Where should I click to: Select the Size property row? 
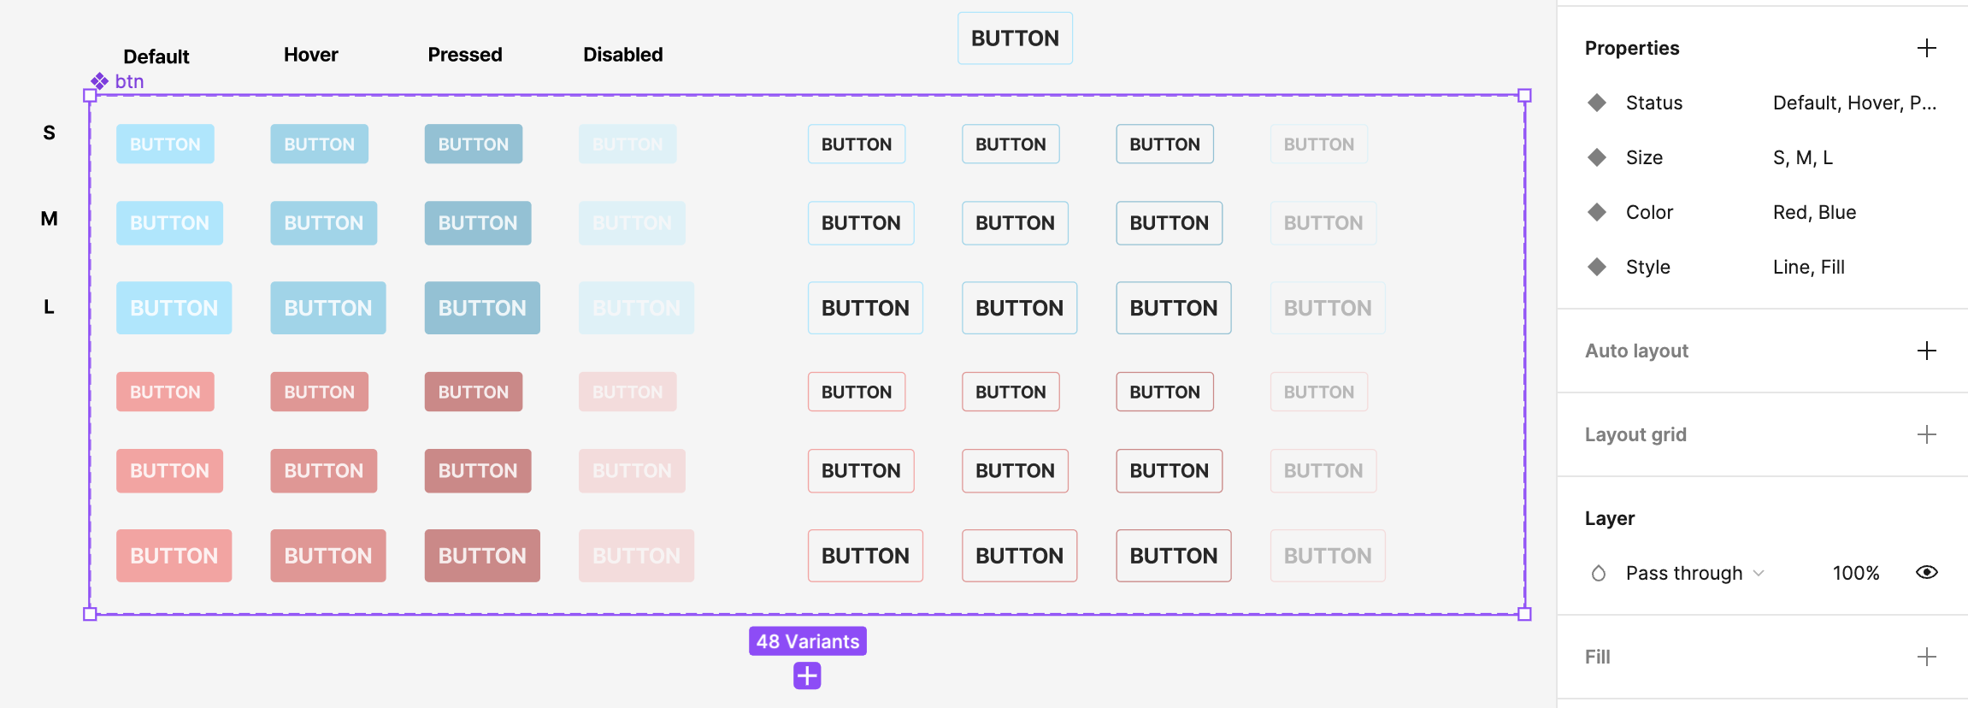[x=1761, y=157]
